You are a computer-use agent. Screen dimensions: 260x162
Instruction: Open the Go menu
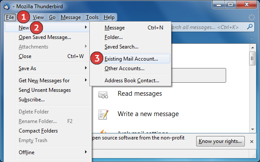point(52,17)
